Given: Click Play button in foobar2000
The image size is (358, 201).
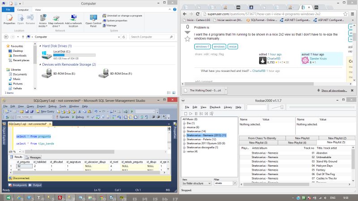Looking at the screenshot, I should click(191, 113).
